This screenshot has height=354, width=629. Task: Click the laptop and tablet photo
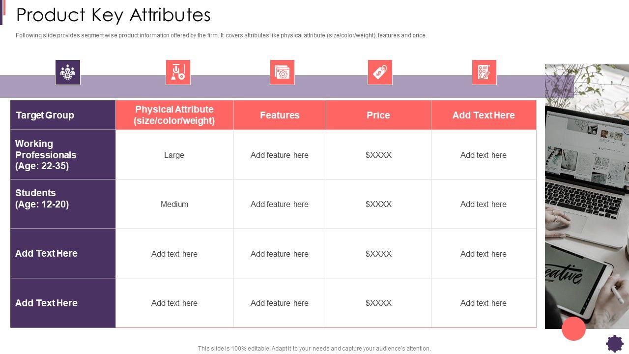pyautogui.click(x=587, y=197)
